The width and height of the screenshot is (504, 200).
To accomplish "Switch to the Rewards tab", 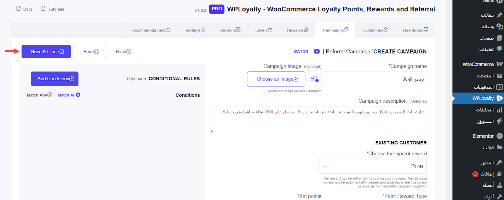I will tap(297, 30).
